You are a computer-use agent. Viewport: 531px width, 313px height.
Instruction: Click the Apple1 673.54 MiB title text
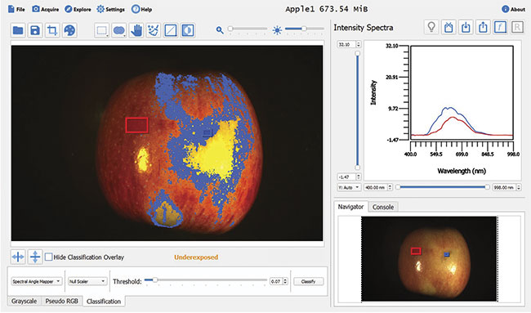tap(327, 9)
